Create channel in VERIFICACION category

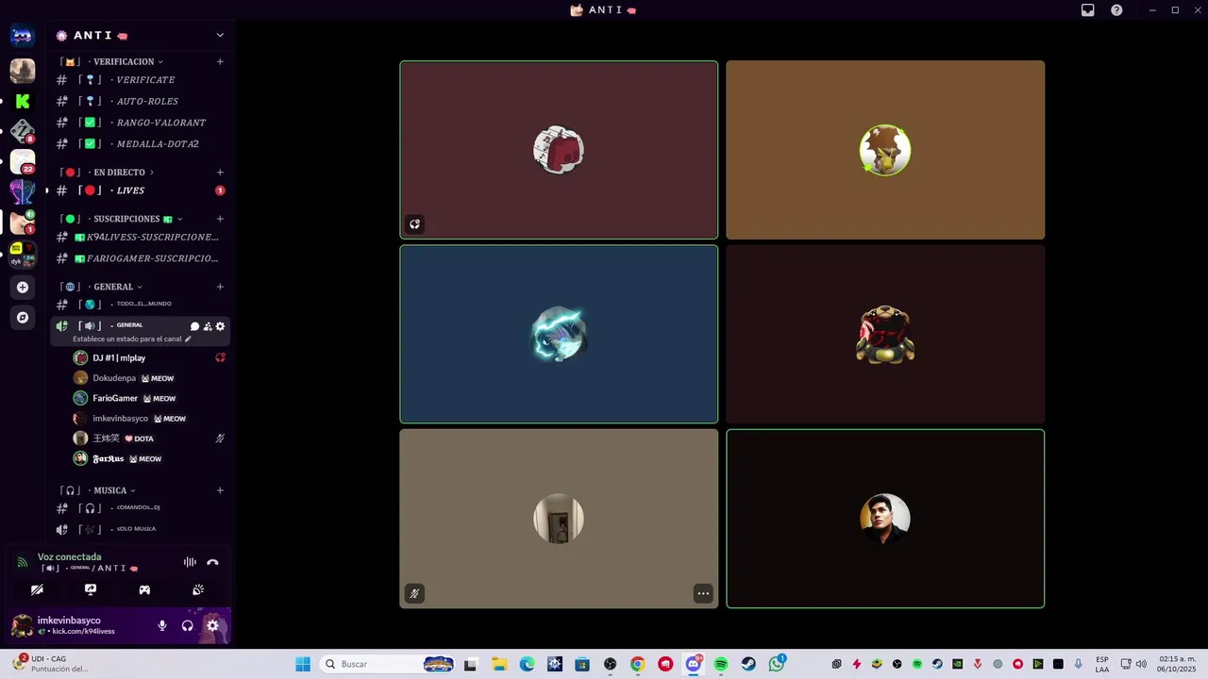[220, 61]
